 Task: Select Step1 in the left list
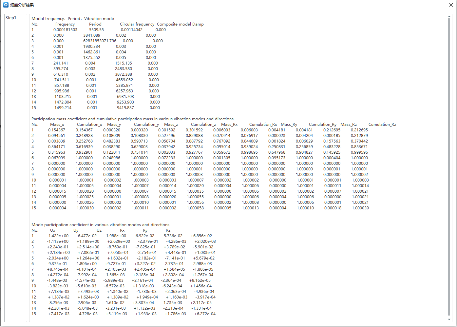click(11, 18)
